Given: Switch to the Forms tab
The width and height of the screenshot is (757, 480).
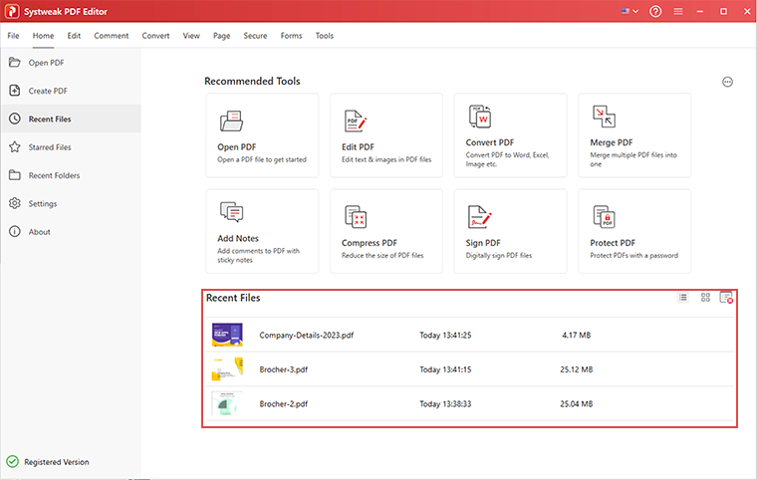Looking at the screenshot, I should 291,36.
